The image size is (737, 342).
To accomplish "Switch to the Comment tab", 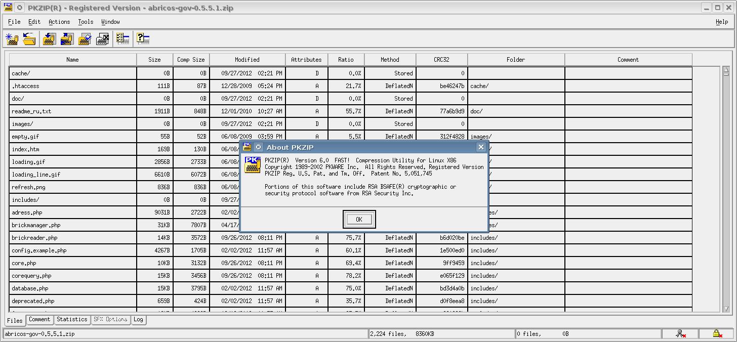I will (x=39, y=319).
